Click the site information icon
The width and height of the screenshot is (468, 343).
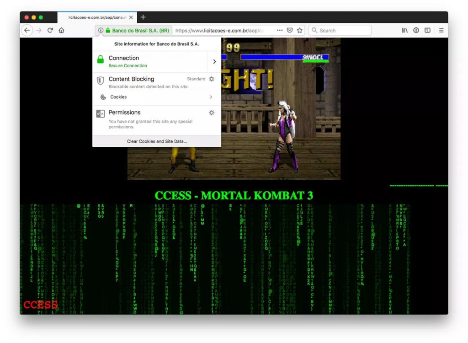point(100,31)
